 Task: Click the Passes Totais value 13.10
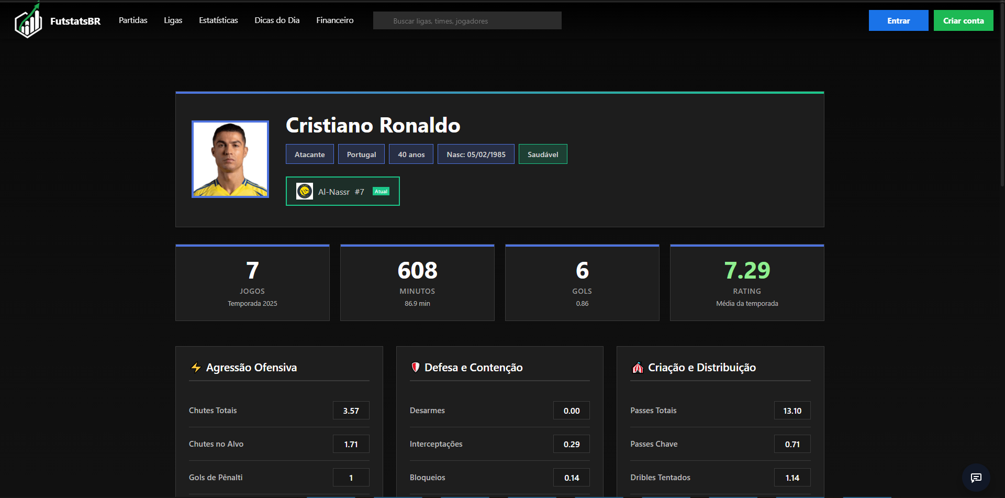792,411
